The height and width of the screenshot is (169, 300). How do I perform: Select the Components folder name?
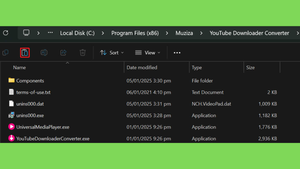pyautogui.click(x=30, y=81)
